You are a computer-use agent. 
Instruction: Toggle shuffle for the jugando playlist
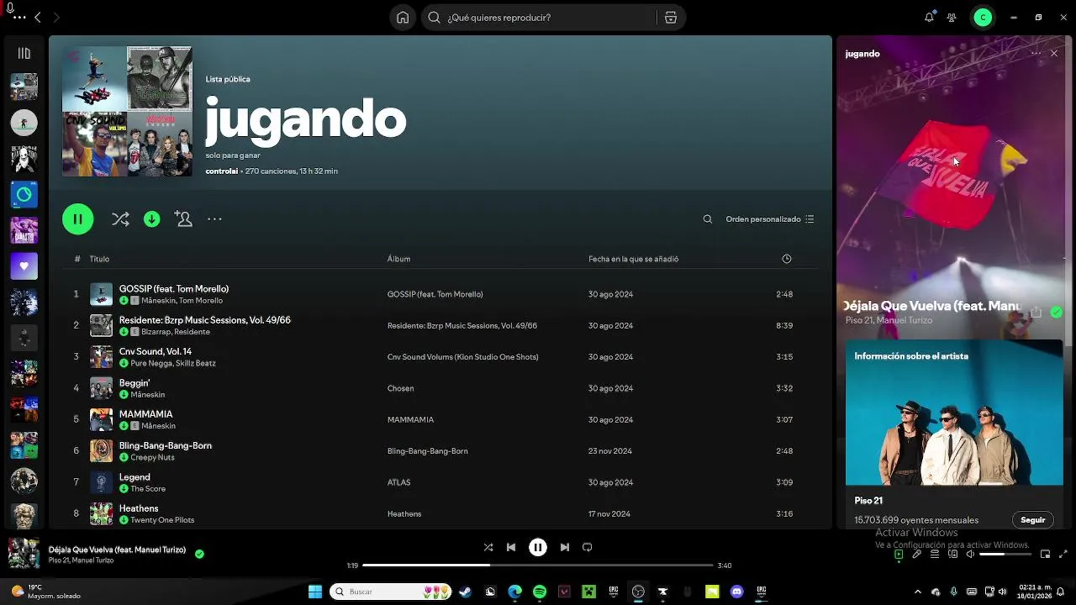click(x=120, y=219)
